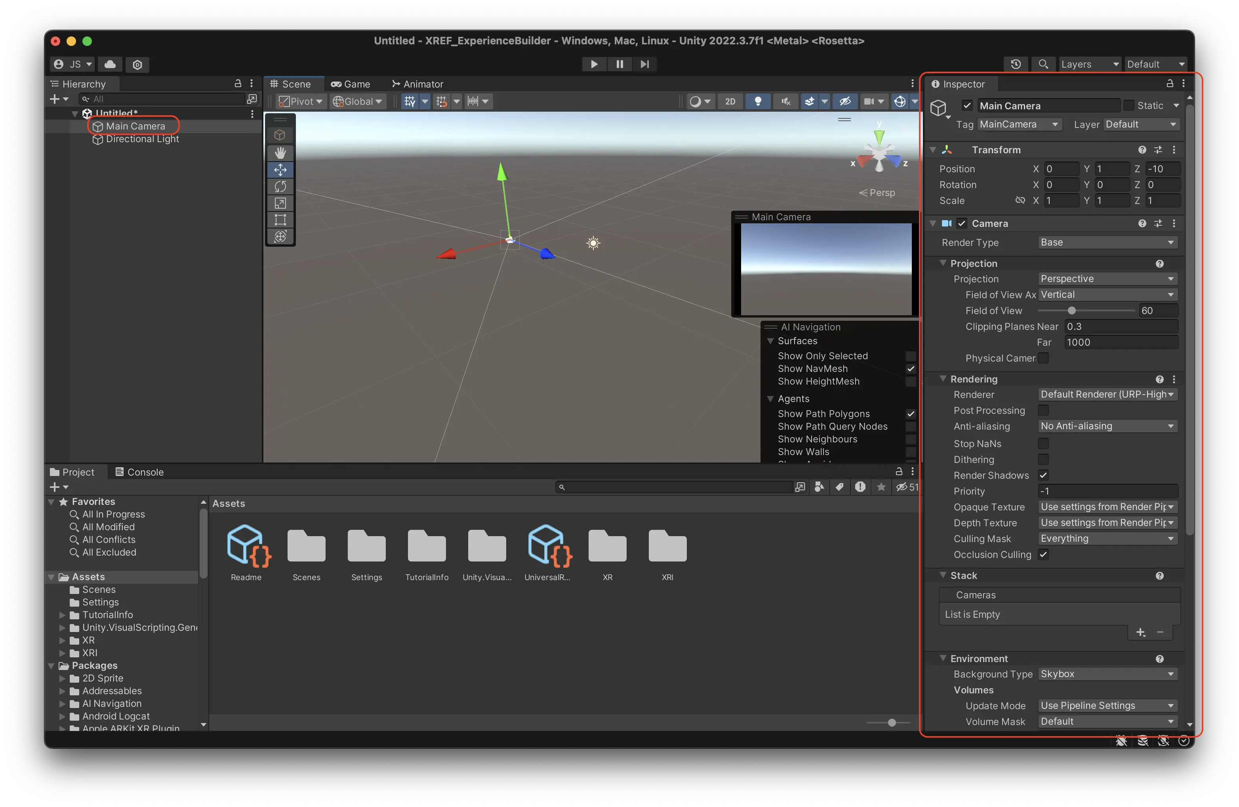1239x807 pixels.
Task: Open the Layers dropdown
Action: [x=1089, y=64]
